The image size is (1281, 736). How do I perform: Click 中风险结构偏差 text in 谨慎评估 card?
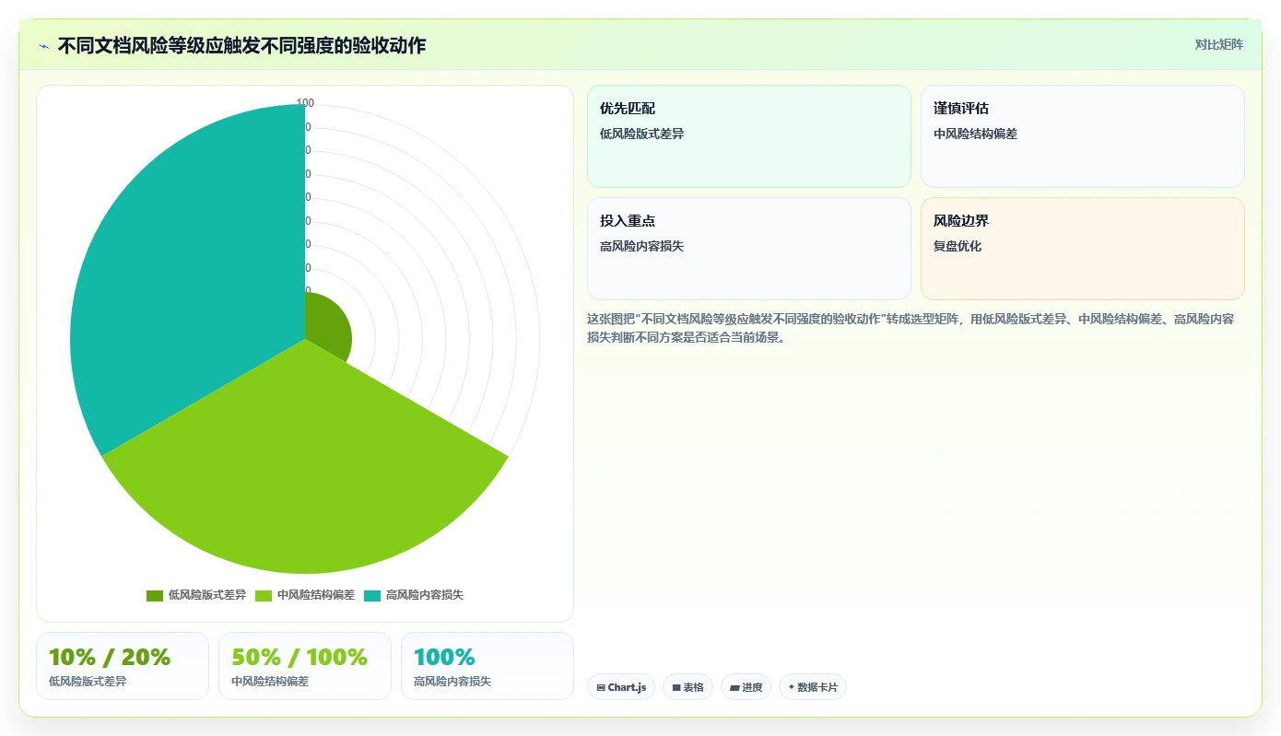tap(976, 134)
